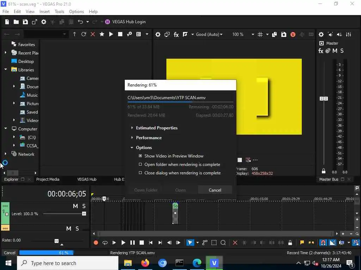This screenshot has width=361, height=270.
Task: Click the Explorer up one level arrow
Action: (74, 34)
